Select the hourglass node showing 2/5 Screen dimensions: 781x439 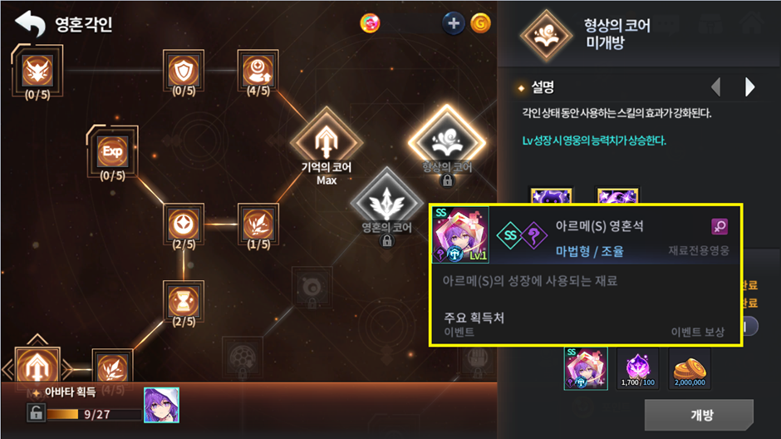(184, 302)
